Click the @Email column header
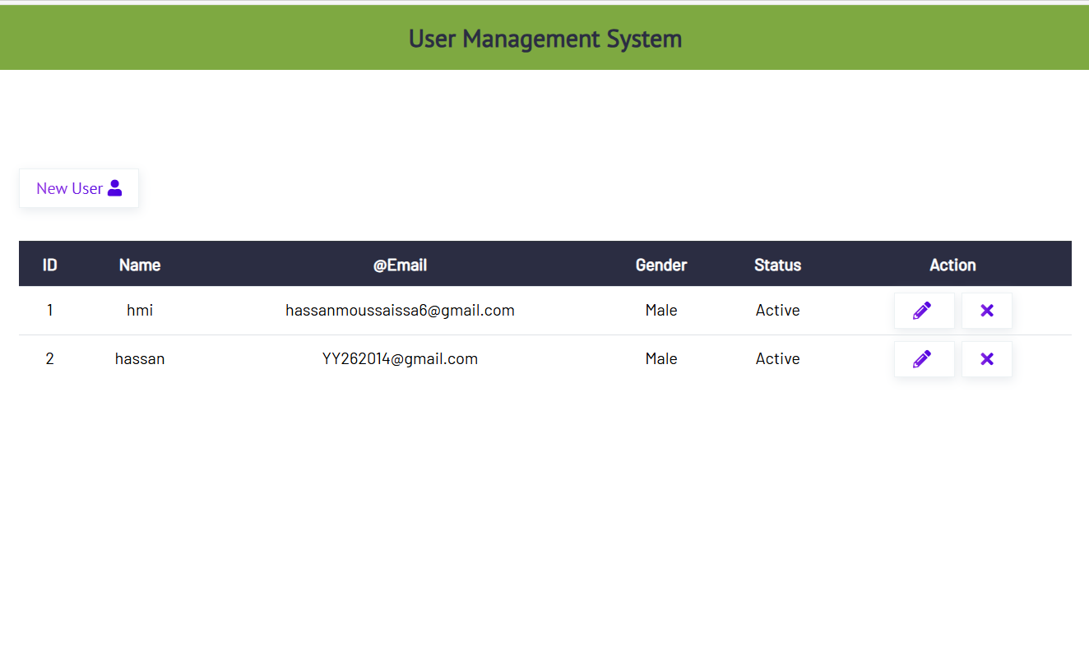 tap(400, 265)
